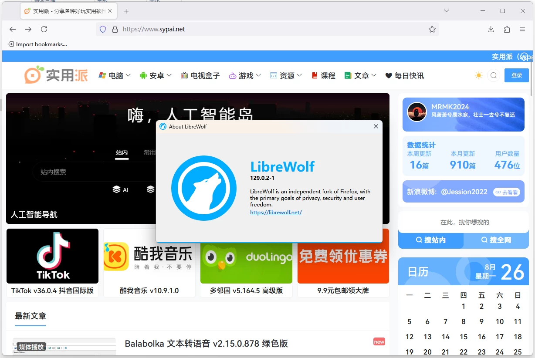Expand the 电脑 dropdown menu
535x358 pixels.
pos(114,75)
